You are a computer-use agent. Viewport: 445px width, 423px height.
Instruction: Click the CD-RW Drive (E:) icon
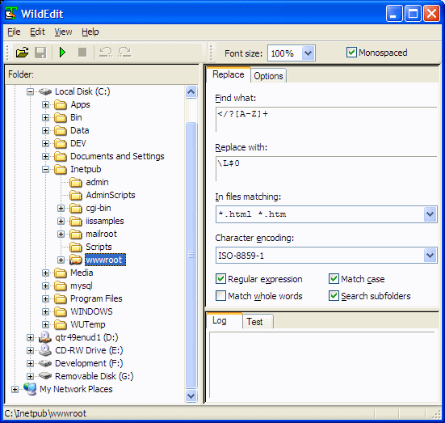(x=45, y=350)
